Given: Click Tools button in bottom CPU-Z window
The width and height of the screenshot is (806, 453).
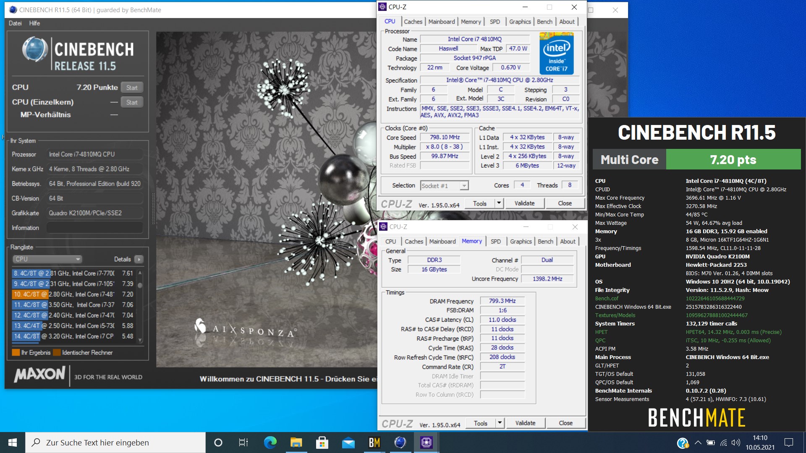Looking at the screenshot, I should 481,423.
